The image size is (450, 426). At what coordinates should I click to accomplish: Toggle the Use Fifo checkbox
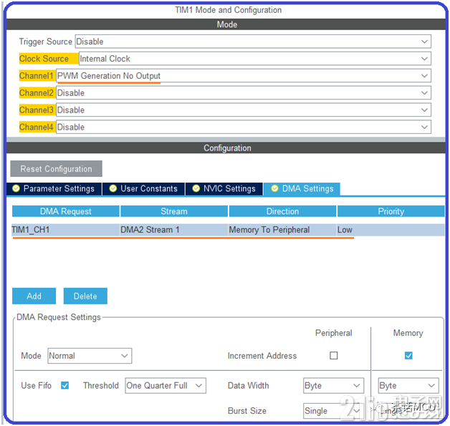(x=65, y=386)
